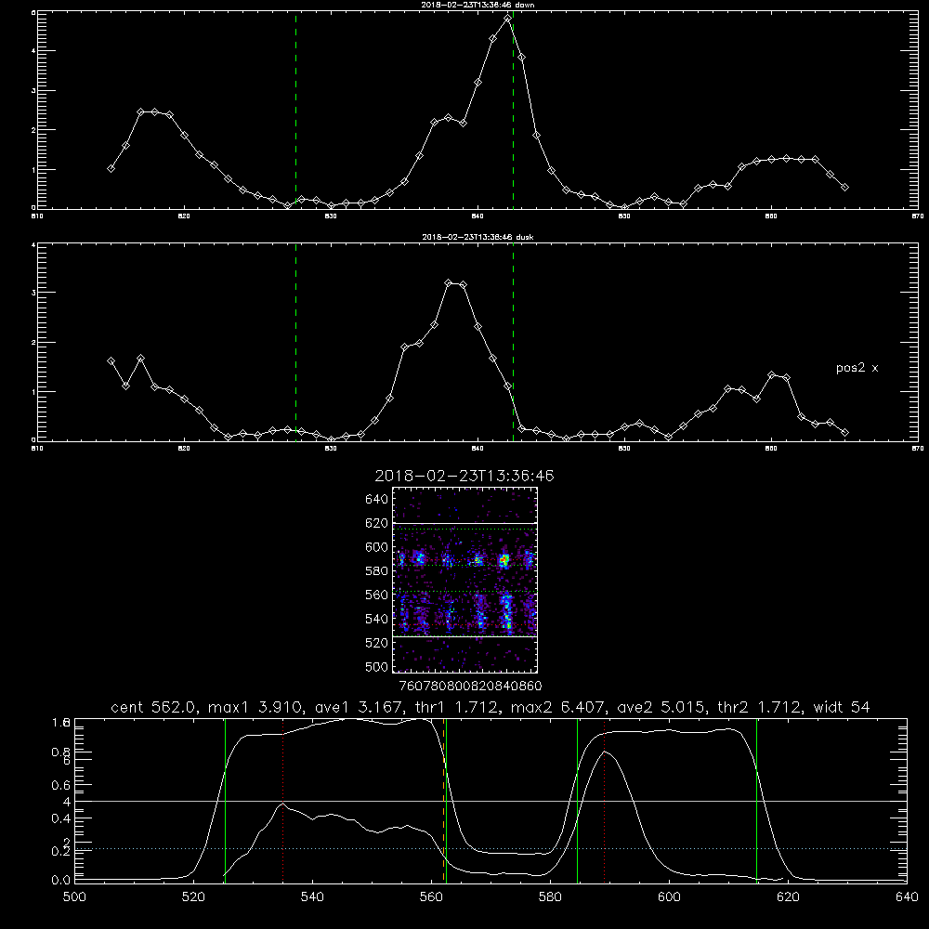Click the 600 label on spectrogram y-axis

point(377,547)
